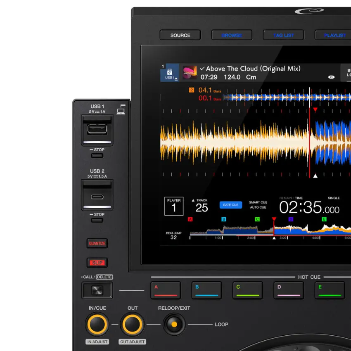Tap the 00.1 Bars red counter

click(x=209, y=98)
